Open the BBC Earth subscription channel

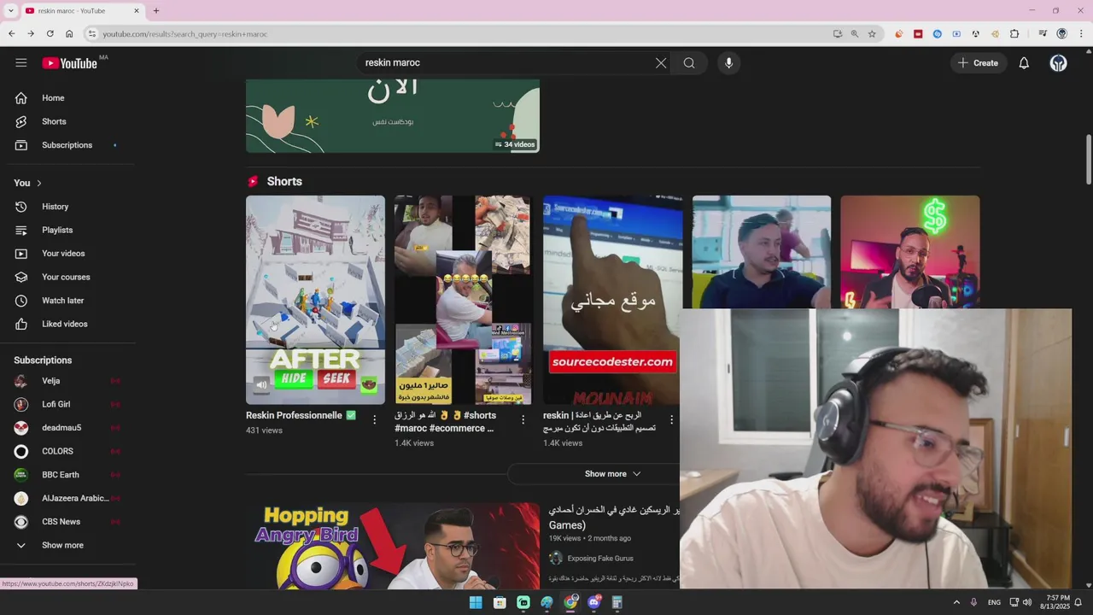[67, 475]
